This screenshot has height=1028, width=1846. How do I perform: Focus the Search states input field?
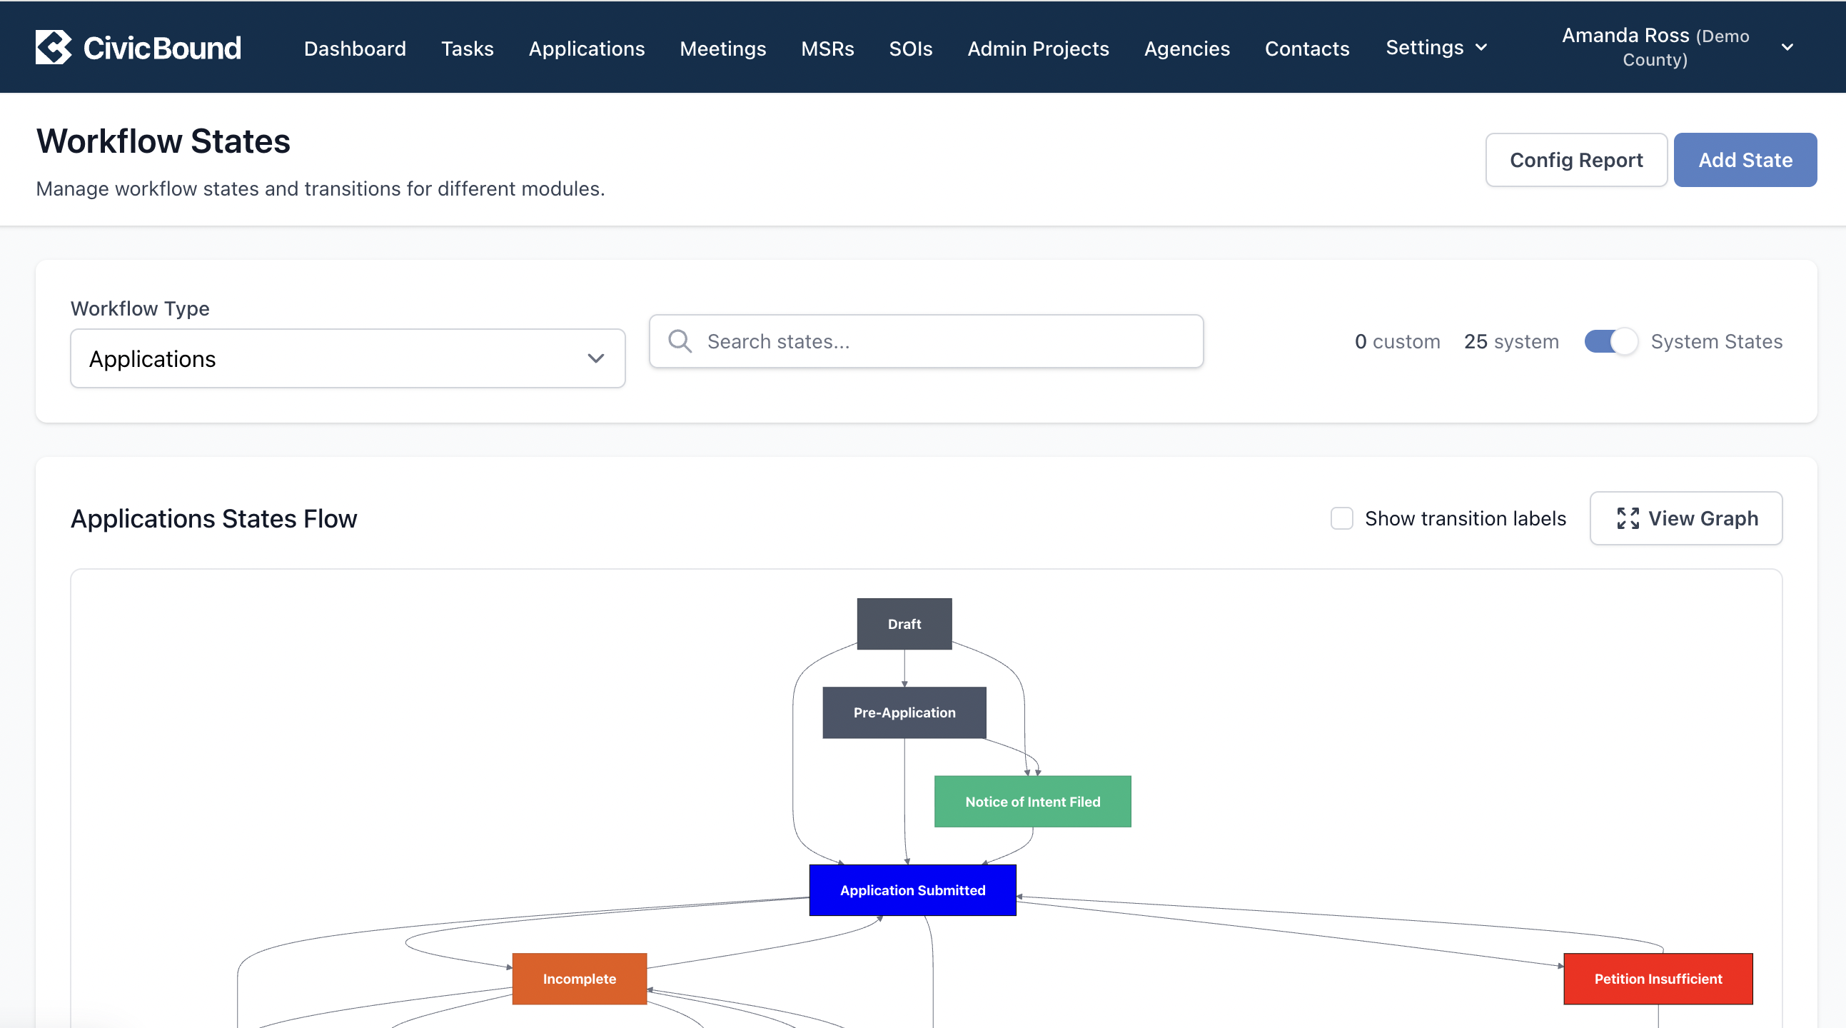coord(926,341)
